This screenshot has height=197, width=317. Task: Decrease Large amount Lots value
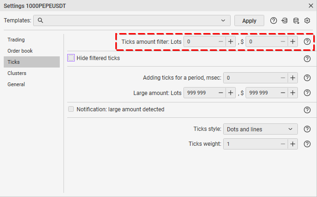[221, 93]
